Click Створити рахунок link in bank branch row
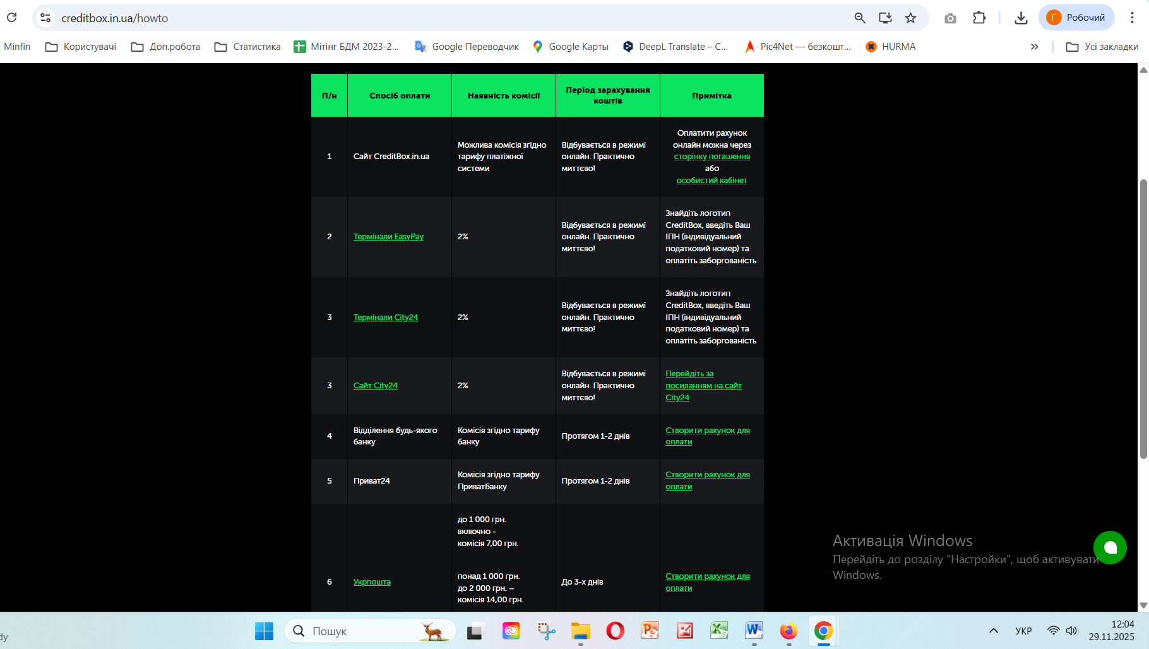 707,436
